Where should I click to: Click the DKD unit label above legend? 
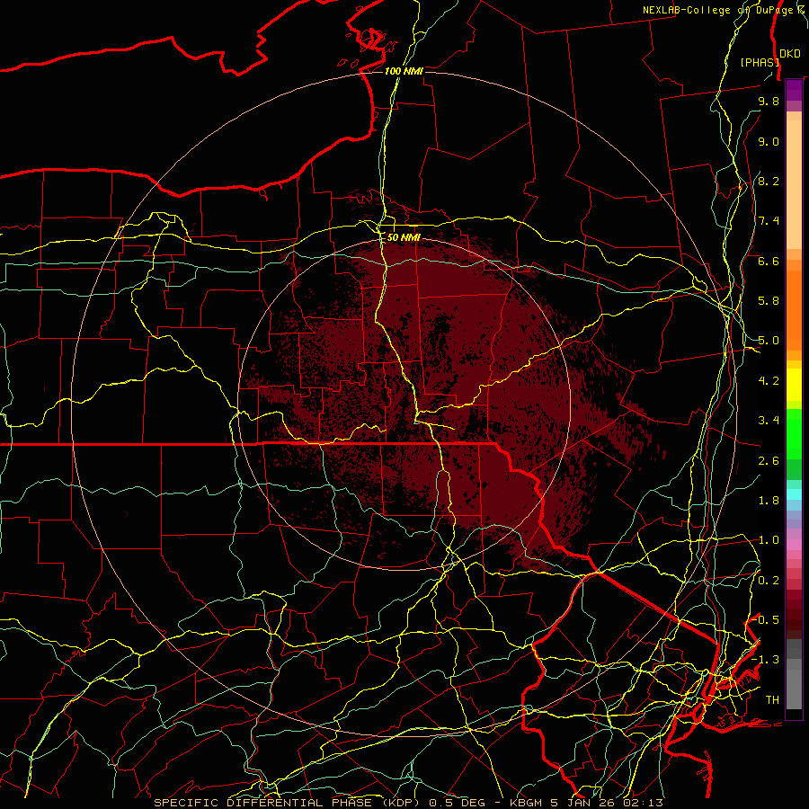tap(790, 54)
